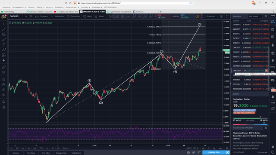Open the watchlist magnifier icon in right sidebar
Viewport: 276px width, 155px height.
tap(273, 22)
